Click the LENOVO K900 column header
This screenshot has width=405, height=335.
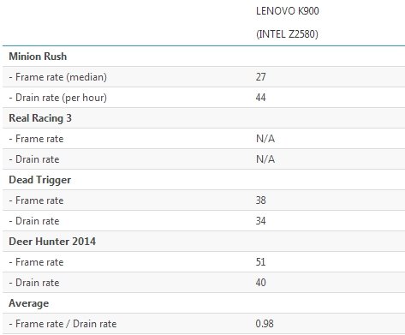point(287,11)
